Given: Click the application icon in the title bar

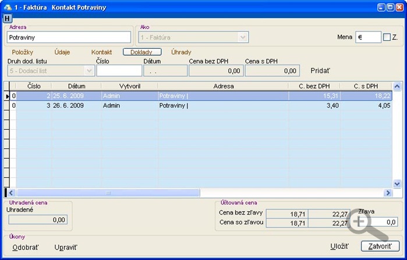Looking at the screenshot, I should (x=8, y=7).
